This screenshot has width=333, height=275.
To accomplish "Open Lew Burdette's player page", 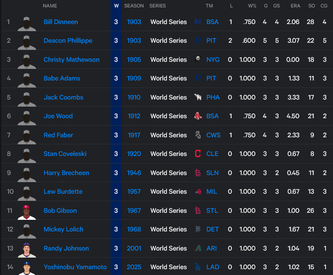I will 63,191.
